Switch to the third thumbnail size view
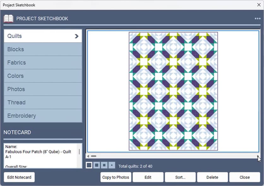 point(104,165)
